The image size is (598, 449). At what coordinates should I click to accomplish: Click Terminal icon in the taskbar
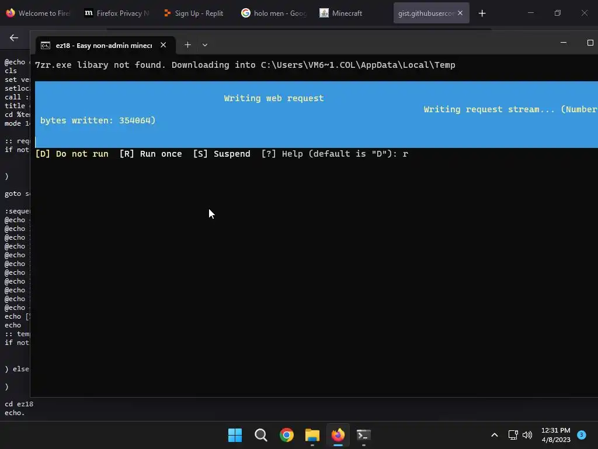coord(363,435)
